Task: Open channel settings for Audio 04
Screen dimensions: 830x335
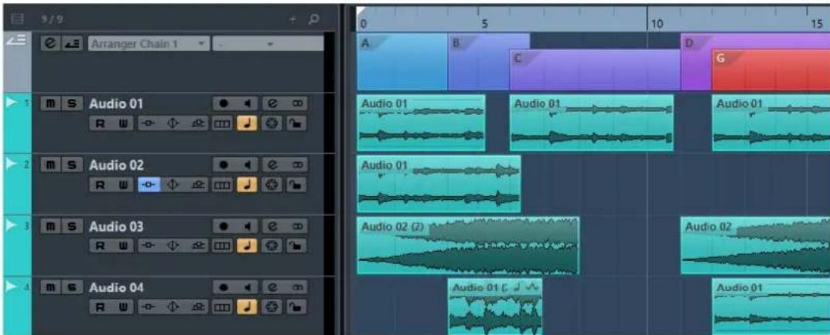Action: (273, 287)
